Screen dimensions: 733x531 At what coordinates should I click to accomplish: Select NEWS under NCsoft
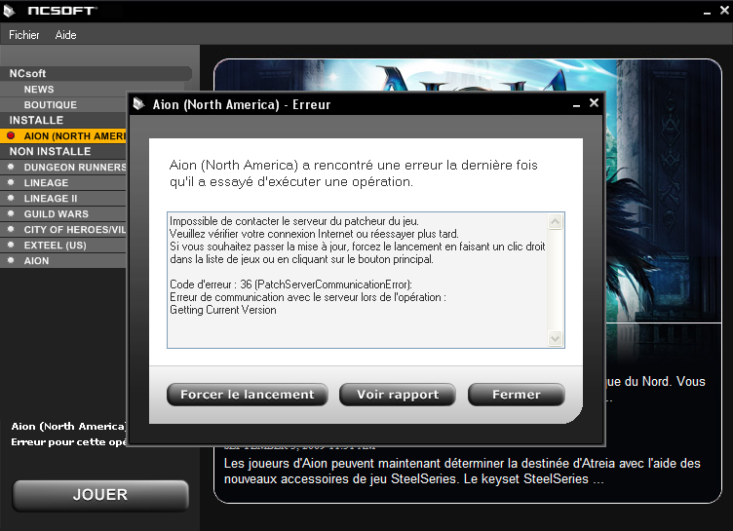tap(39, 90)
